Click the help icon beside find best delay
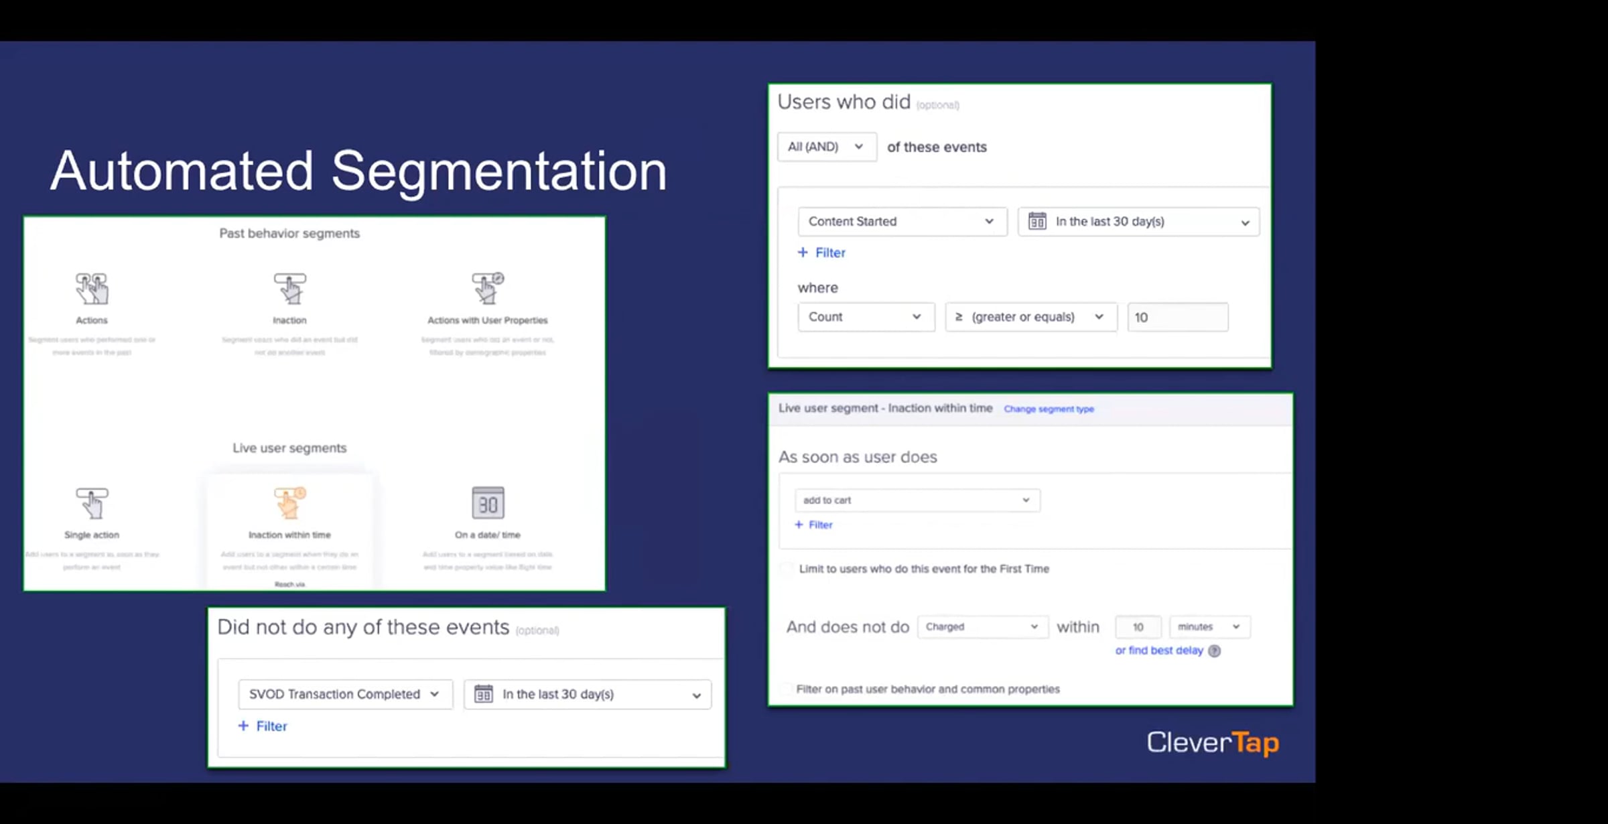 point(1214,651)
